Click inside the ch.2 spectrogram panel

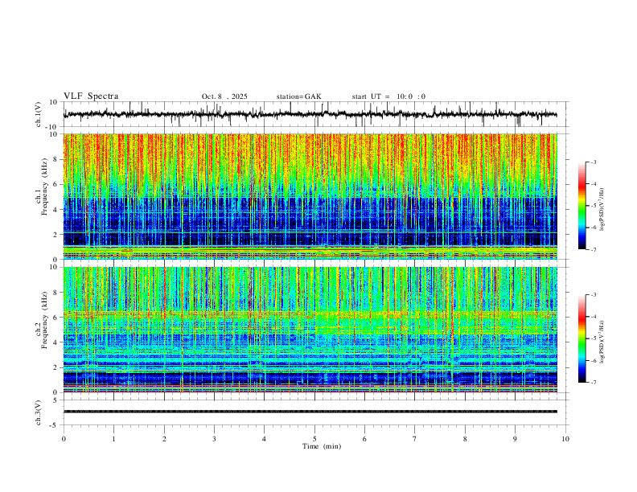[310, 330]
